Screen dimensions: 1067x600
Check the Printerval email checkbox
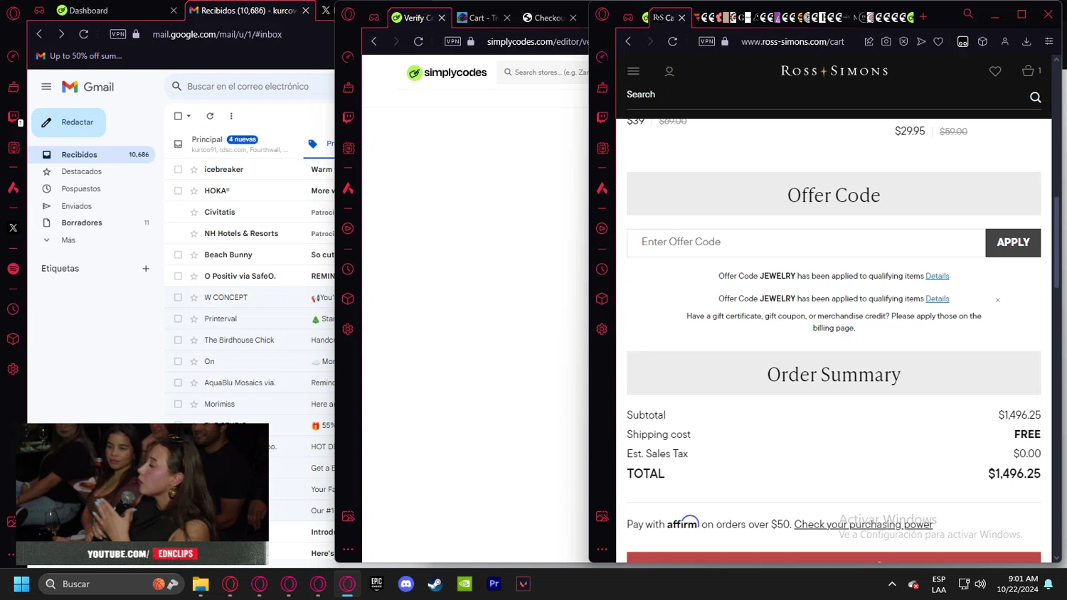[x=178, y=318]
